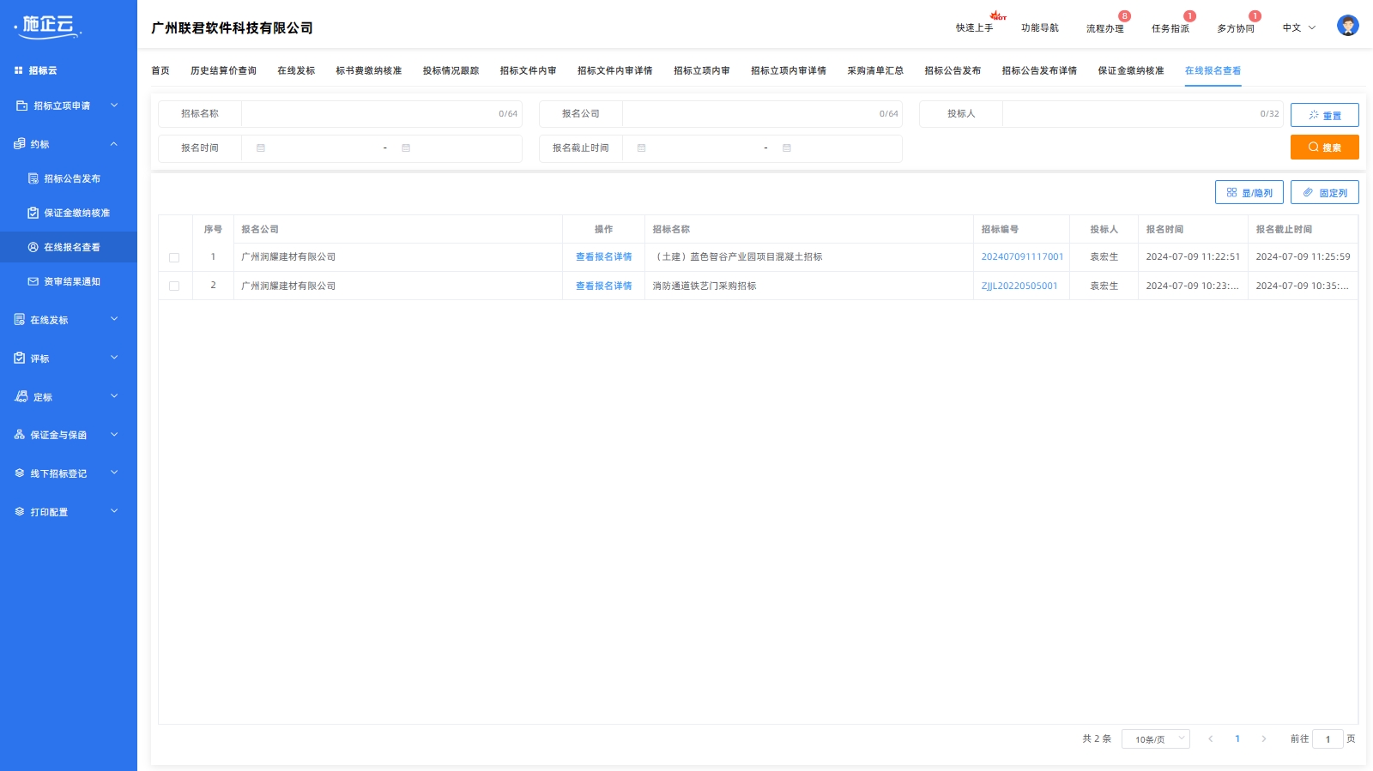The width and height of the screenshot is (1373, 771).
Task: Open the 10条/页 page size dropdown
Action: click(1156, 738)
